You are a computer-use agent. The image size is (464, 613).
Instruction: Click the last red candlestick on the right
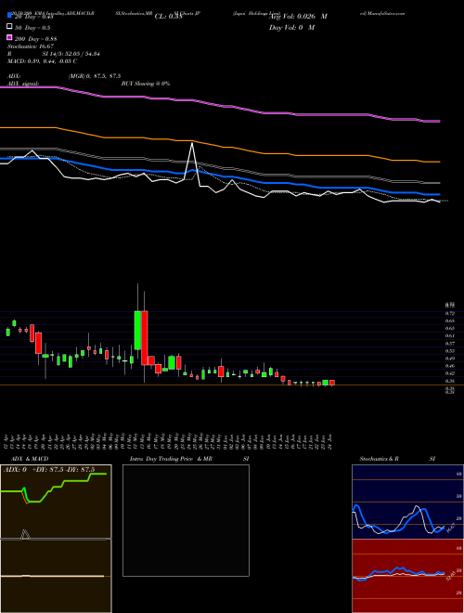(x=332, y=383)
